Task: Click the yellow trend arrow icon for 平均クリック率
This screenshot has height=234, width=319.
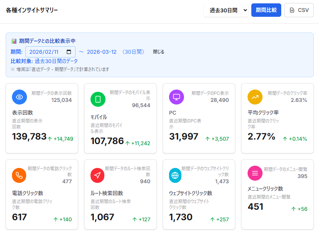Action: 255,97
